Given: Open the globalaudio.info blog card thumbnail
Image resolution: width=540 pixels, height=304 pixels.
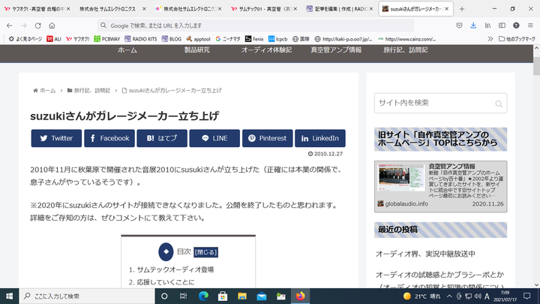Looking at the screenshot, I should tap(401, 178).
